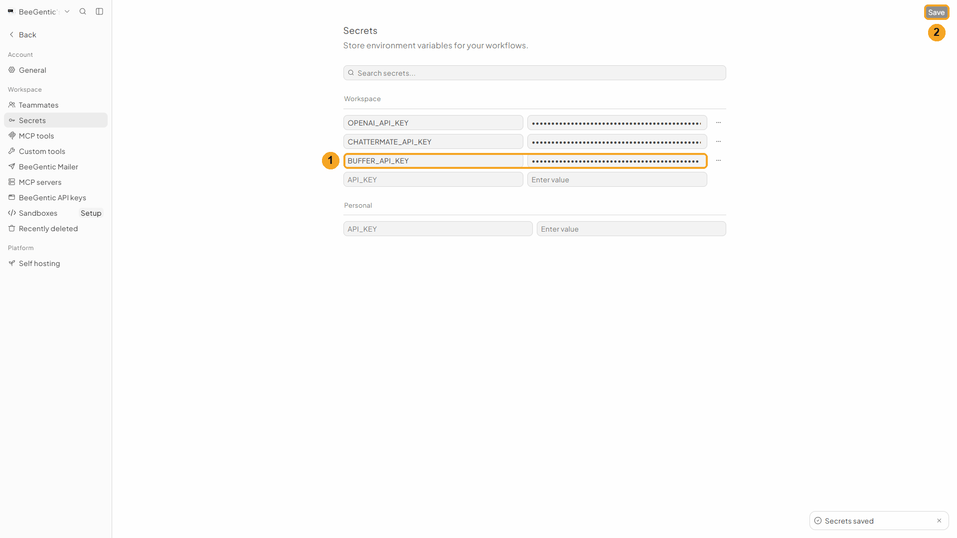Click the BUFFER_API_KEY name field
957x538 pixels.
433,160
